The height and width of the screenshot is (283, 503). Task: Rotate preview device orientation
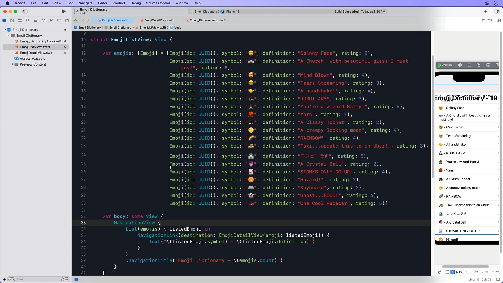point(479,65)
